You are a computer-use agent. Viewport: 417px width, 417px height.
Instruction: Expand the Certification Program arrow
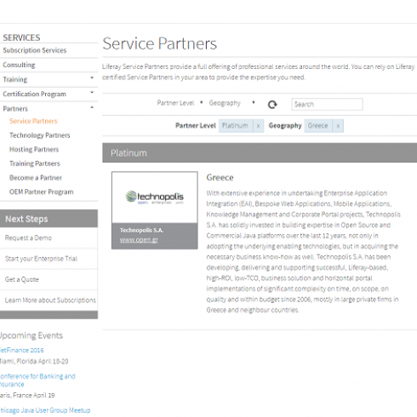(x=92, y=92)
